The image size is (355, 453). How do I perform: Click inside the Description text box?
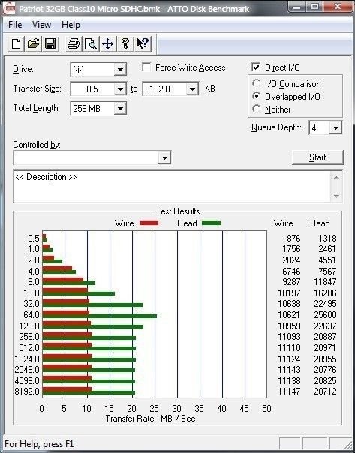[x=172, y=187]
